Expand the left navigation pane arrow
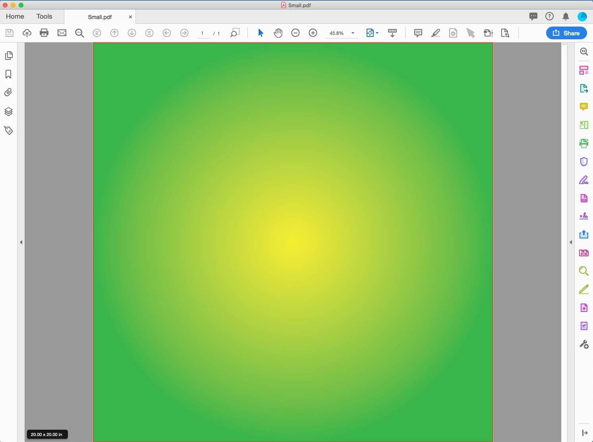 click(21, 242)
